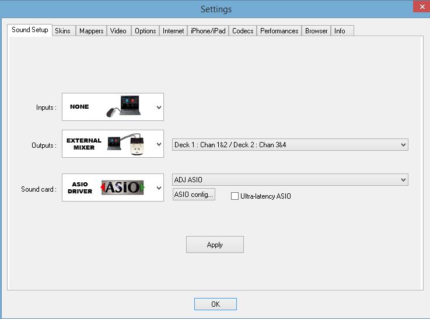Screen dimensions: 430x319
Task: View the Performances tab
Action: pyautogui.click(x=279, y=31)
